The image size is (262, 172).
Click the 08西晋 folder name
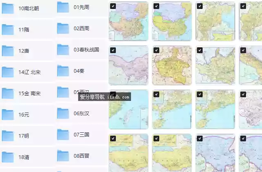coord(81,156)
